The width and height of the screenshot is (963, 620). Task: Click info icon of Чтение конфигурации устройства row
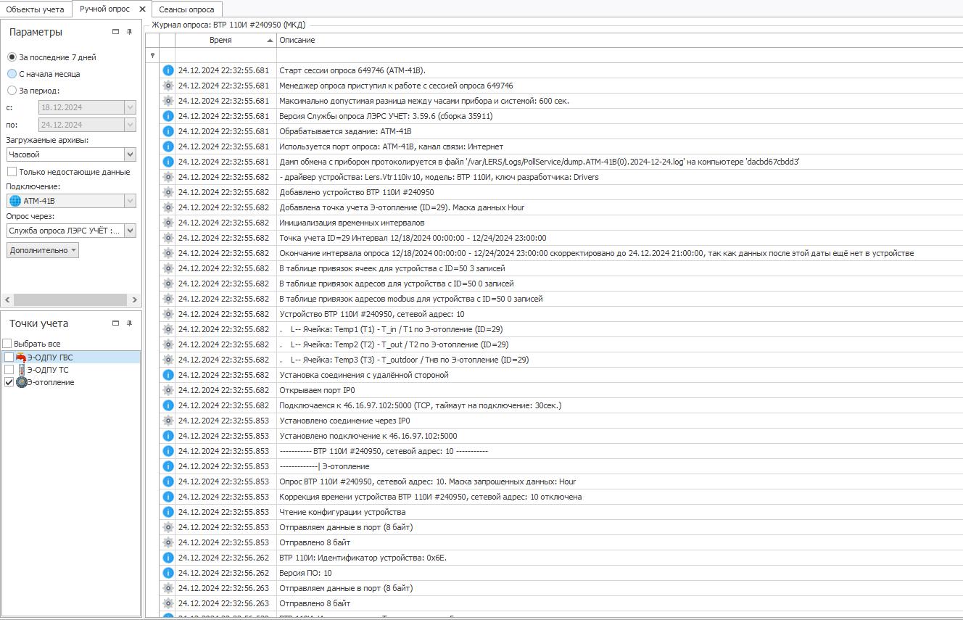[x=168, y=512]
